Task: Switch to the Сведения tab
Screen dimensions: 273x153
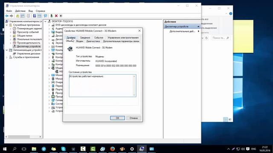Action: click(x=85, y=38)
